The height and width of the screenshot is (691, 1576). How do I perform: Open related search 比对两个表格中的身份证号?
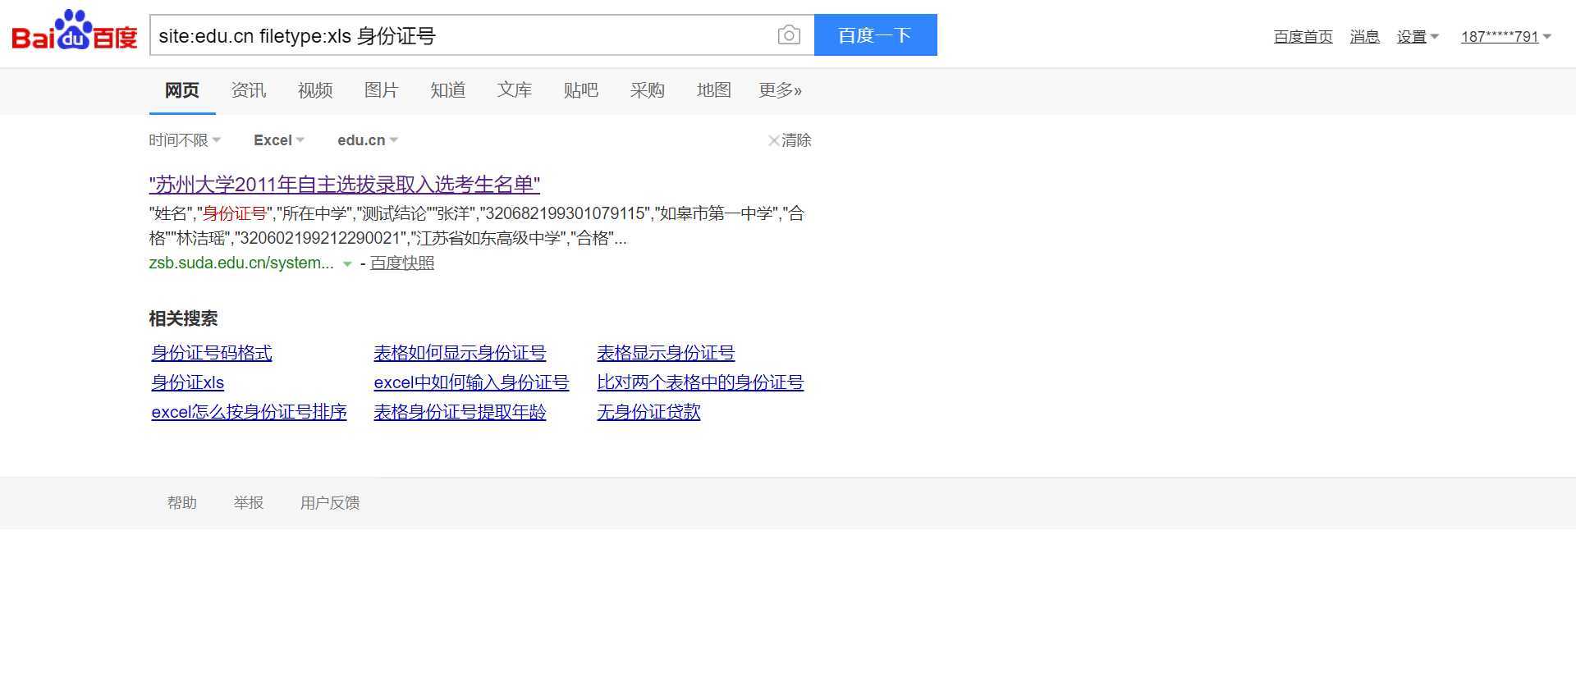pyautogui.click(x=700, y=382)
